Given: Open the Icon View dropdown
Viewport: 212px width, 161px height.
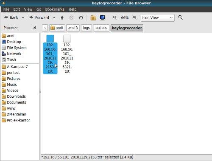Looking at the screenshot, I should (x=158, y=18).
